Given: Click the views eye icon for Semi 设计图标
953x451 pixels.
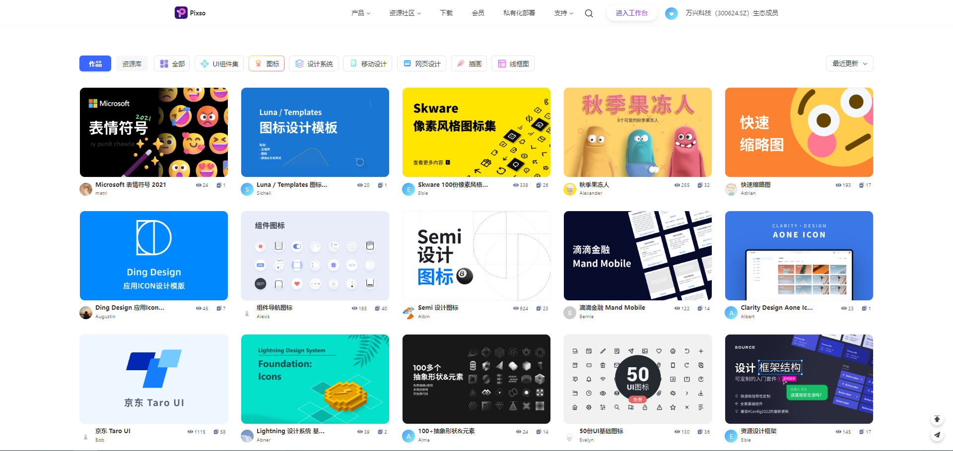Looking at the screenshot, I should (516, 308).
